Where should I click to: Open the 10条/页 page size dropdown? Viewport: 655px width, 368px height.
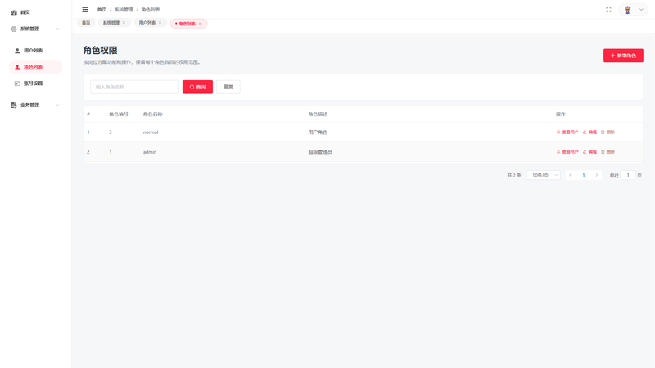tap(544, 175)
